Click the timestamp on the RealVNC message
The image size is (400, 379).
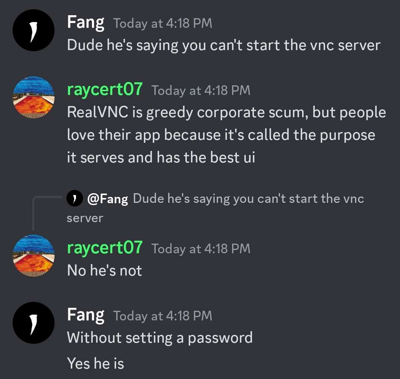(201, 90)
